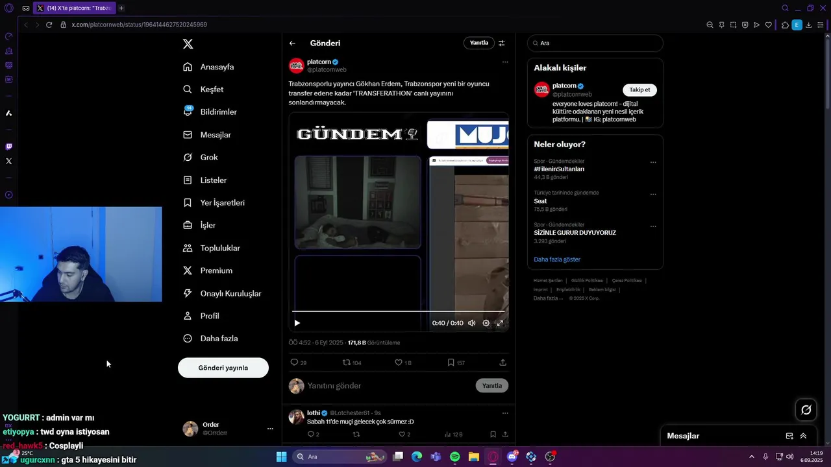This screenshot has width=831, height=467.
Task: Focus the Ara search field on X
Action: 595,43
